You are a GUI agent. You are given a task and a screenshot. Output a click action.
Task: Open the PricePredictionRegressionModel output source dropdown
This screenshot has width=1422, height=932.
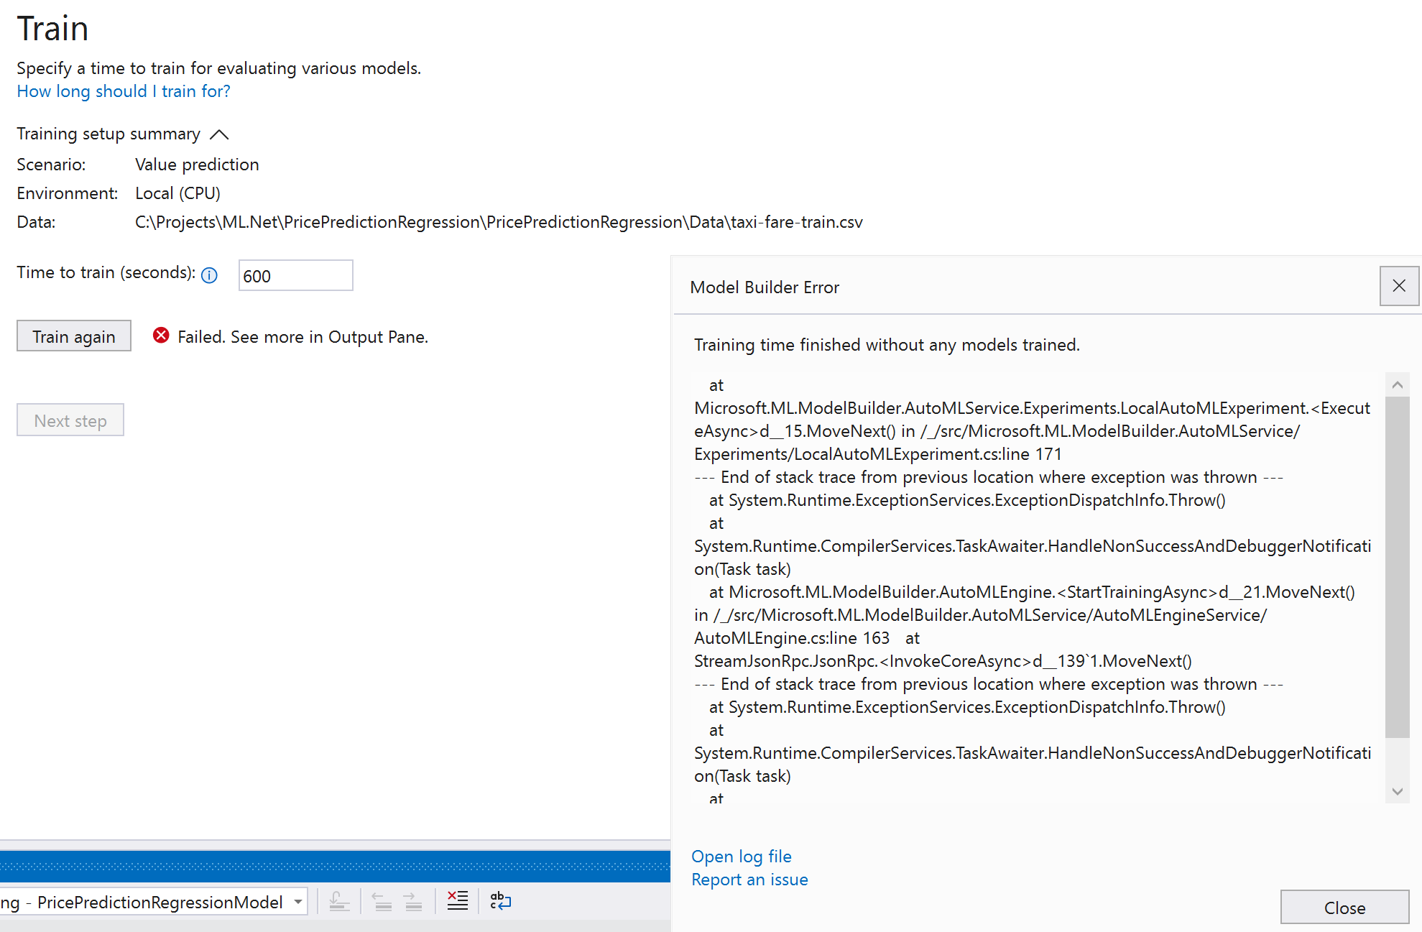[x=298, y=901]
